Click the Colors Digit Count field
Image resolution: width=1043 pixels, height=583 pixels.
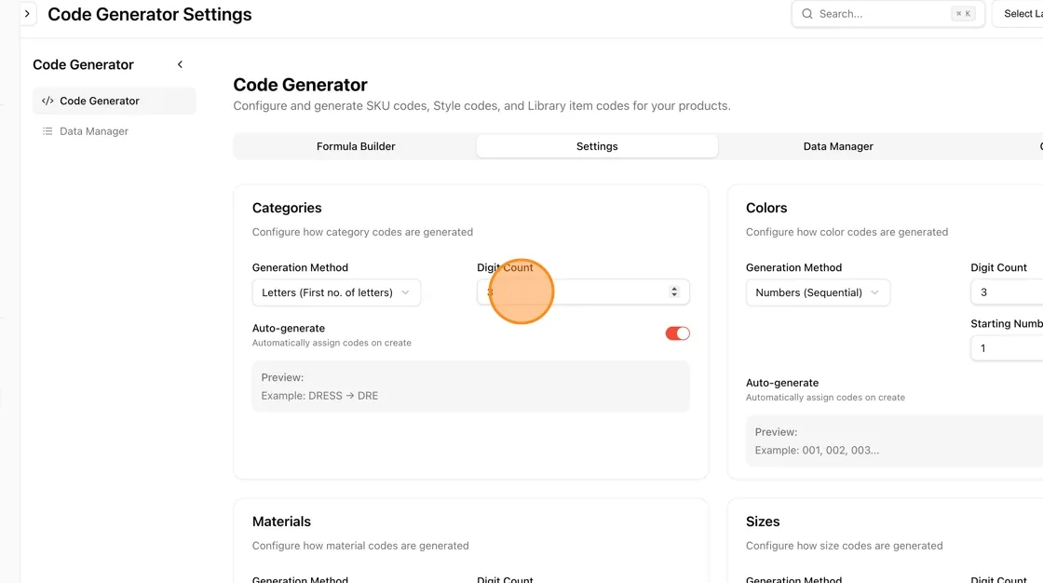(1007, 292)
